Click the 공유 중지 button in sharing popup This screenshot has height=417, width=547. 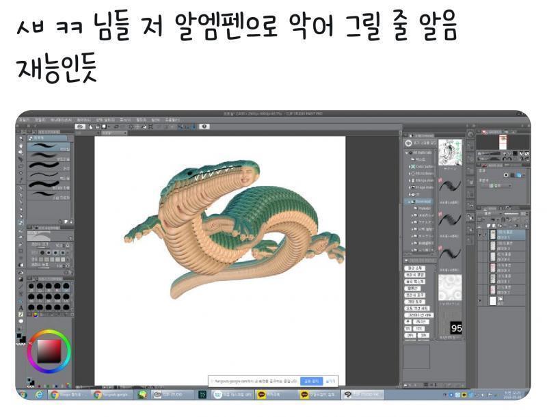311,381
